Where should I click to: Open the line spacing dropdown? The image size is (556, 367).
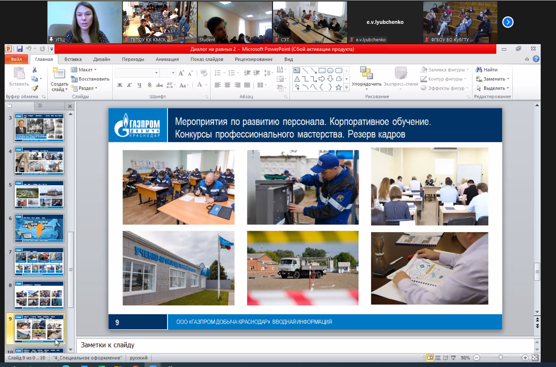coord(269,73)
